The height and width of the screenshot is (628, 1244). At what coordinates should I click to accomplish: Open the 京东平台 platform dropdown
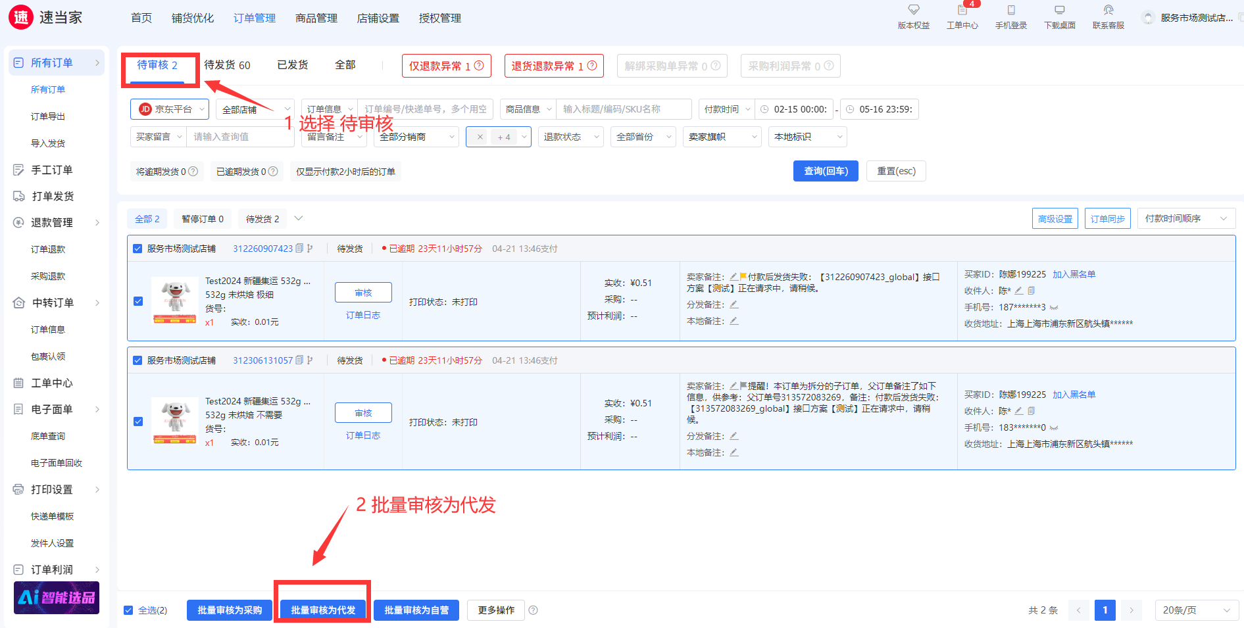click(x=170, y=109)
